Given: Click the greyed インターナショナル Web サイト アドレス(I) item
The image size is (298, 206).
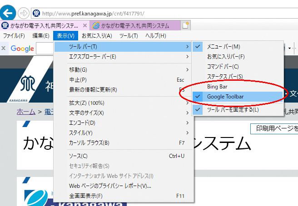Looking at the screenshot, I should pyautogui.click(x=123, y=176).
